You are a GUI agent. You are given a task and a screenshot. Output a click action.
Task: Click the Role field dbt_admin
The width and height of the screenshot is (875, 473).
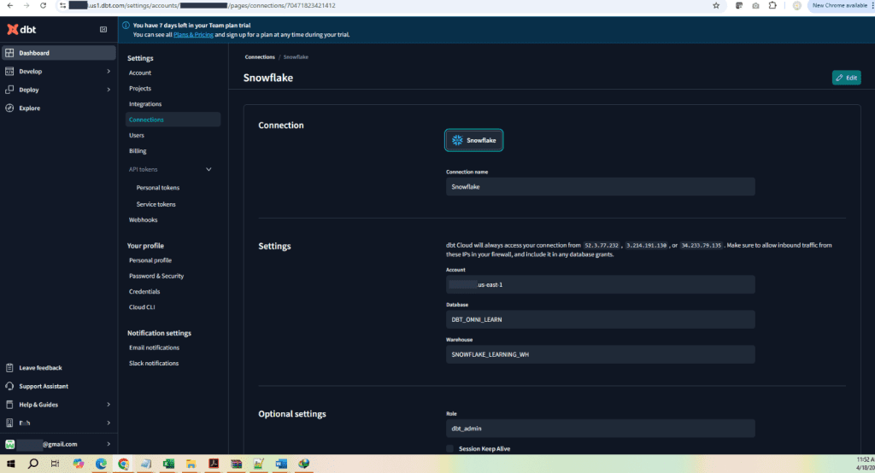pos(601,429)
